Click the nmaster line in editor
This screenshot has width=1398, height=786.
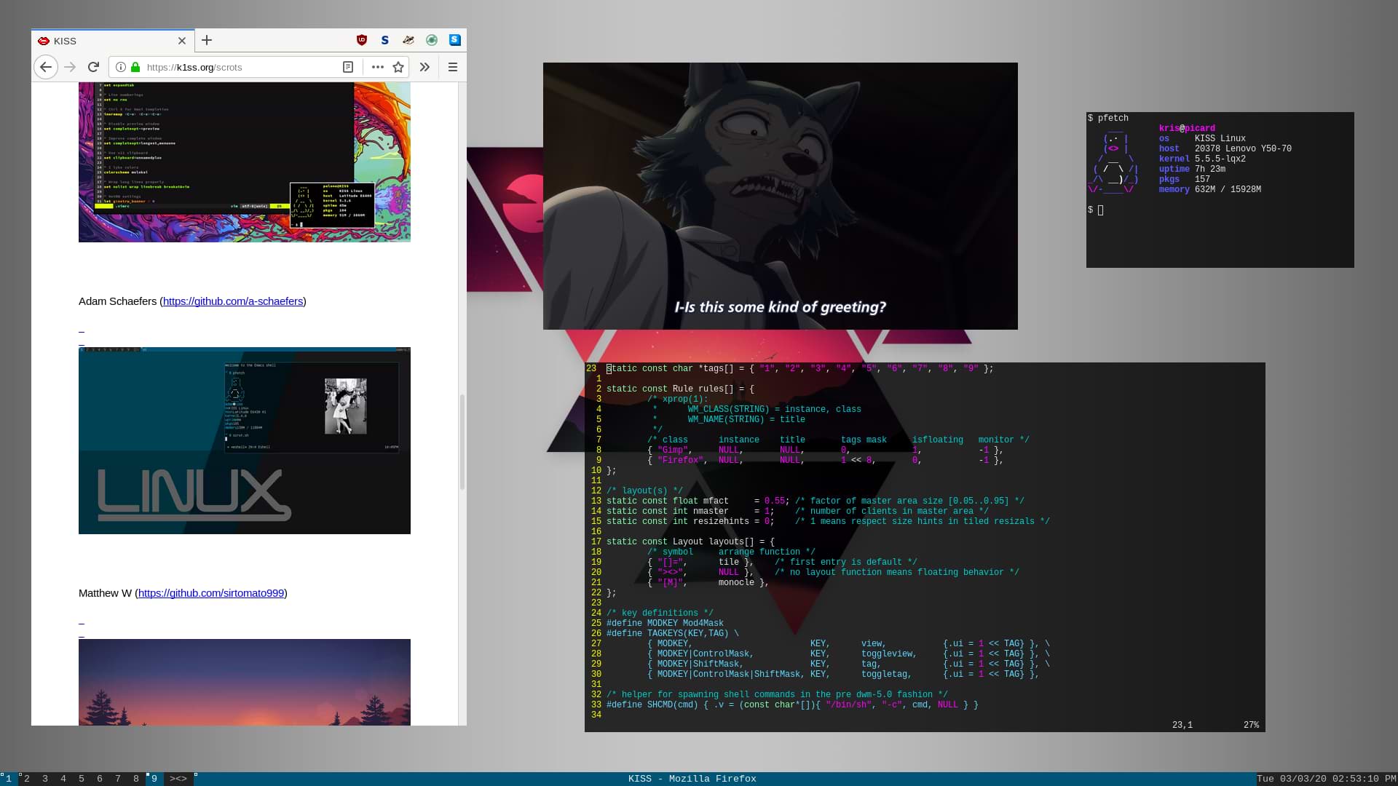pos(797,511)
